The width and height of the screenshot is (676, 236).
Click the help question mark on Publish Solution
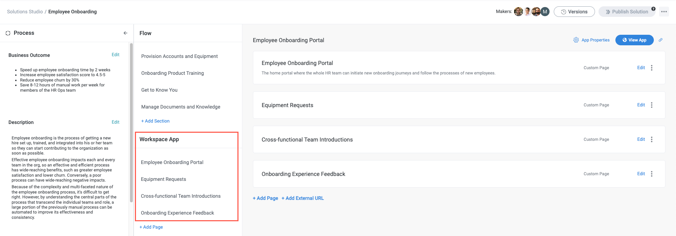click(653, 9)
